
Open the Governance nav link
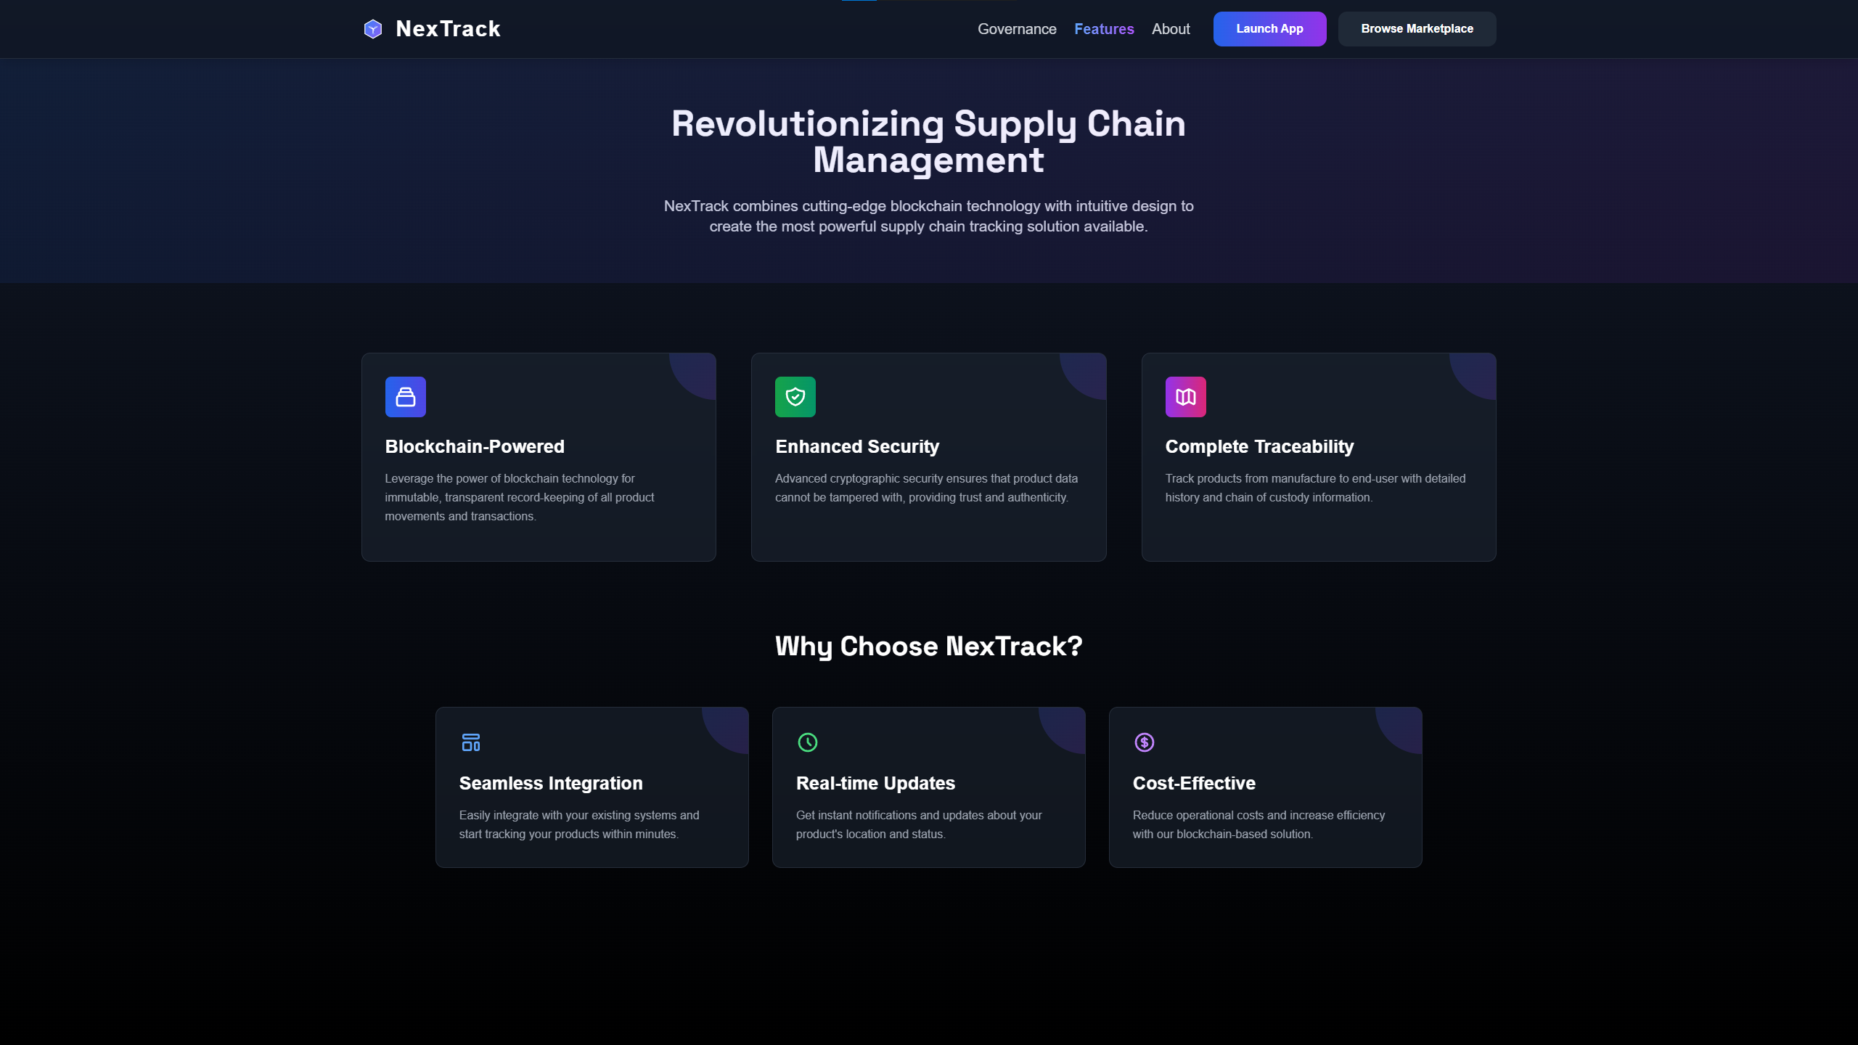pyautogui.click(x=1016, y=29)
